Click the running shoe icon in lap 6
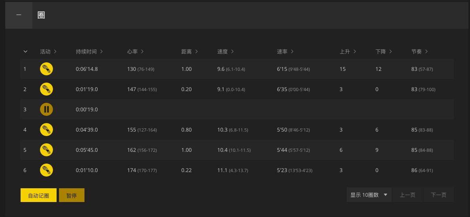 click(x=46, y=170)
